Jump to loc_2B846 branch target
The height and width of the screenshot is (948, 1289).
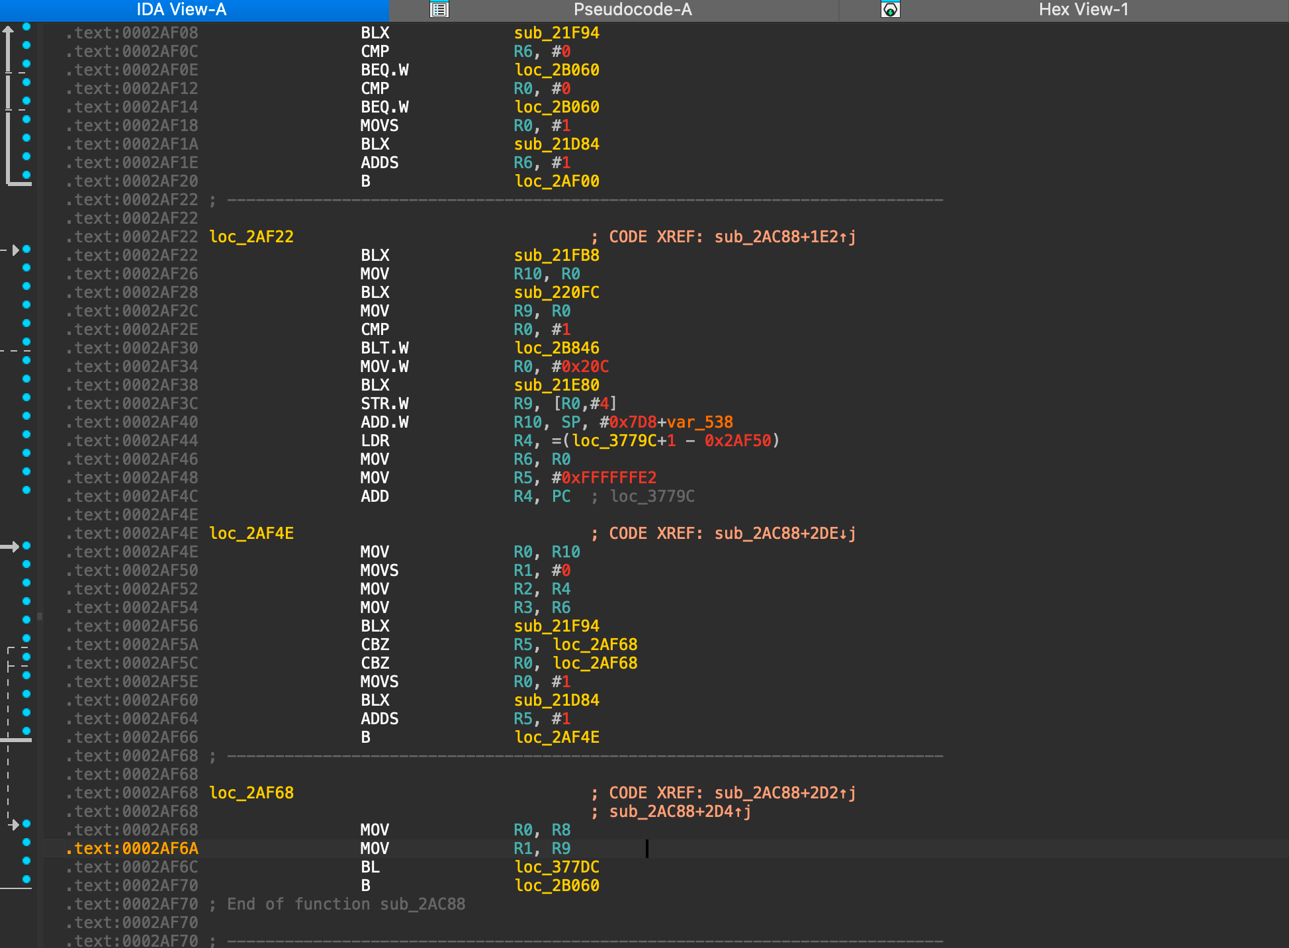point(556,348)
